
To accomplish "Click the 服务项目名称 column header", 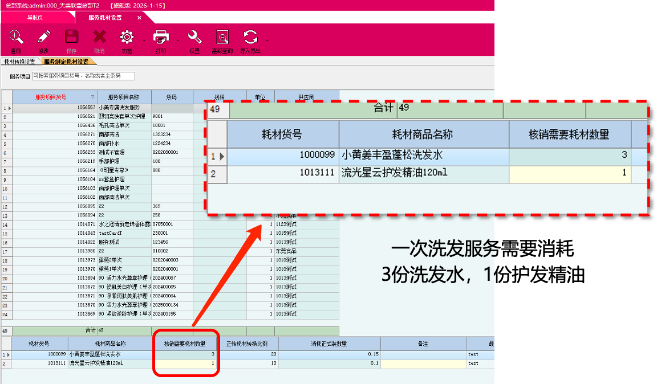I will [x=124, y=97].
